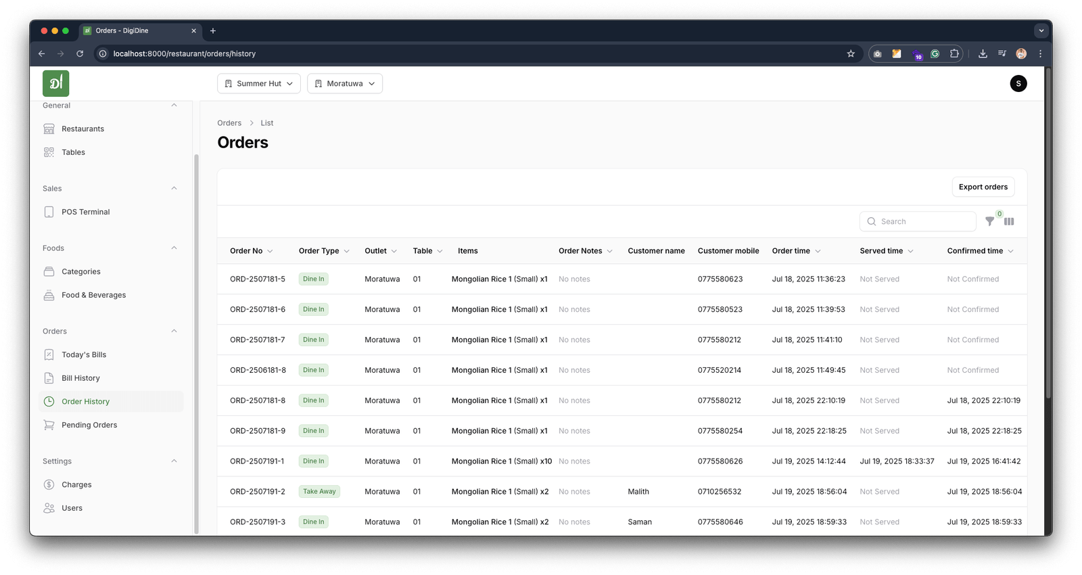The width and height of the screenshot is (1082, 575).
Task: Collapse the Settings sidebar section
Action: 174,461
